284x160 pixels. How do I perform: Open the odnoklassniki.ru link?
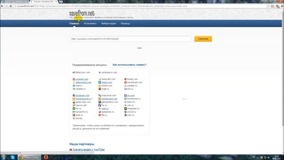(x=84, y=99)
